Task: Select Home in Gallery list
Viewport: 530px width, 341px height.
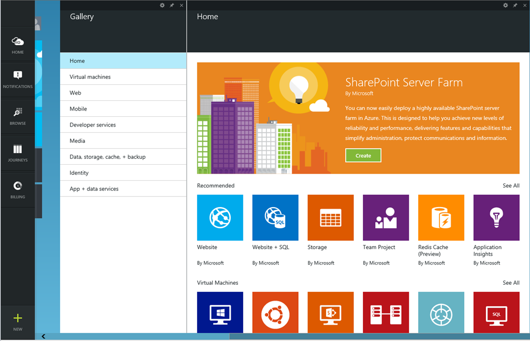Action: (123, 61)
